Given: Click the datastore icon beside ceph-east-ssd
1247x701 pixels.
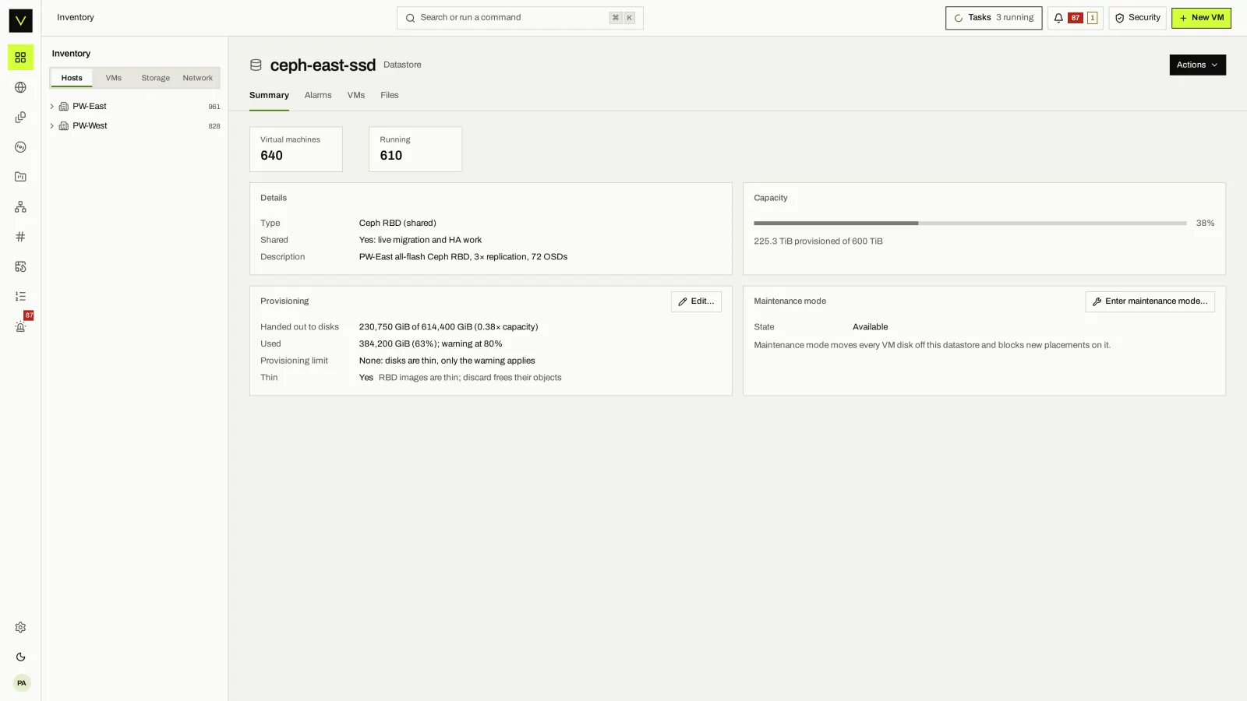Looking at the screenshot, I should (256, 65).
